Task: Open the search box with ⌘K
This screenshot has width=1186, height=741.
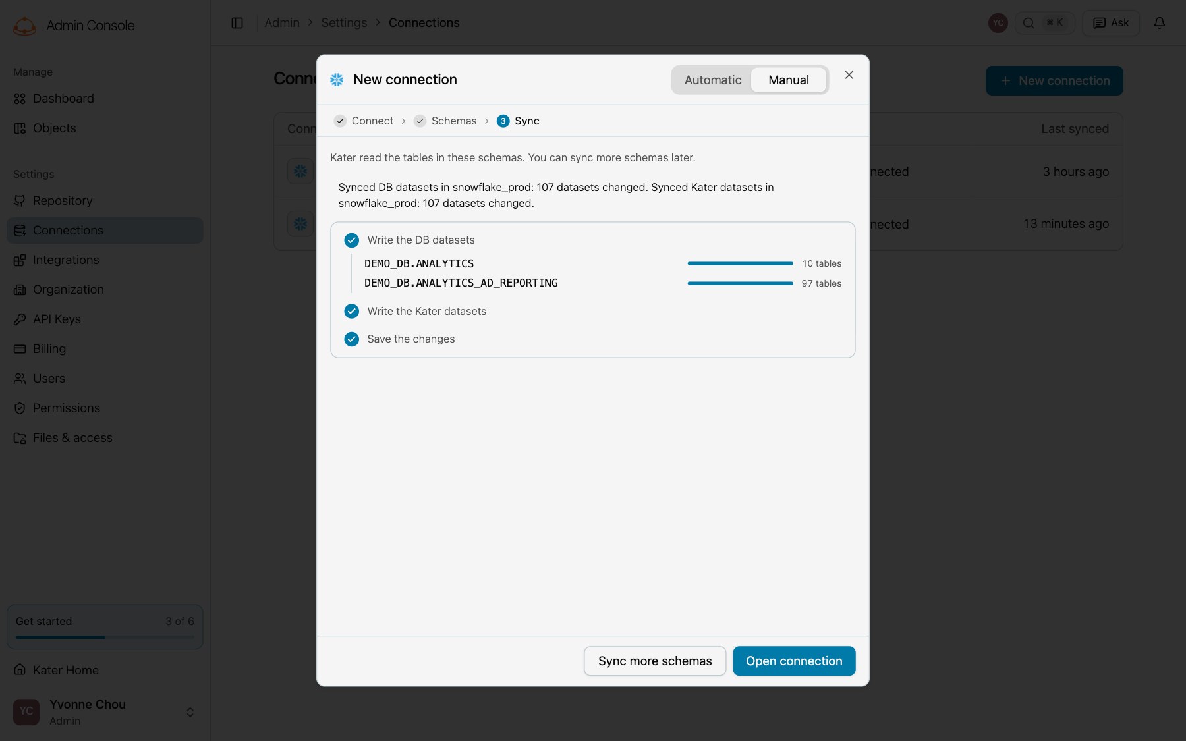Action: (1045, 23)
